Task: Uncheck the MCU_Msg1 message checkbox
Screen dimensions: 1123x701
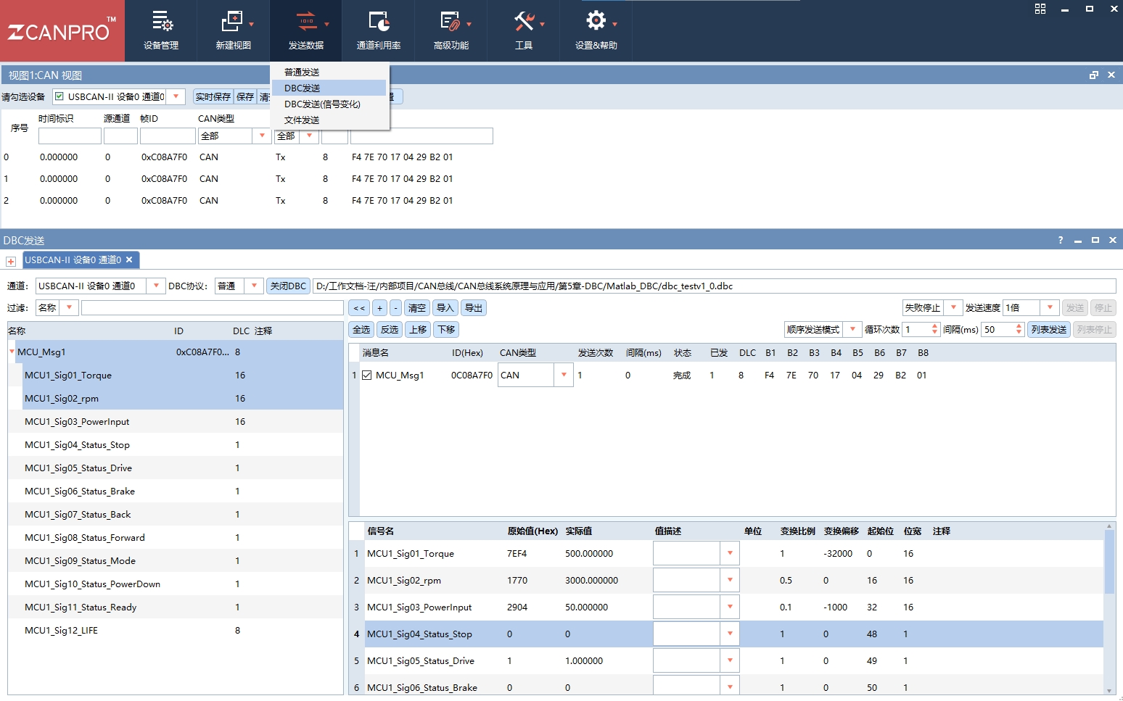Action: tap(367, 376)
